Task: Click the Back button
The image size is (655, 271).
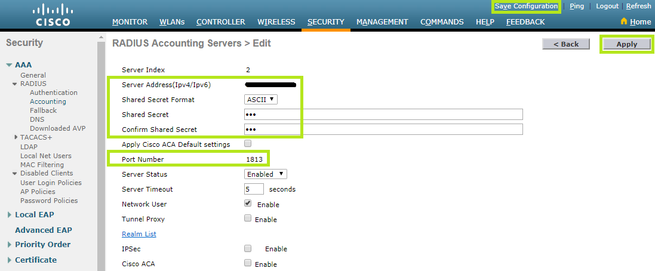Action: pyautogui.click(x=565, y=44)
